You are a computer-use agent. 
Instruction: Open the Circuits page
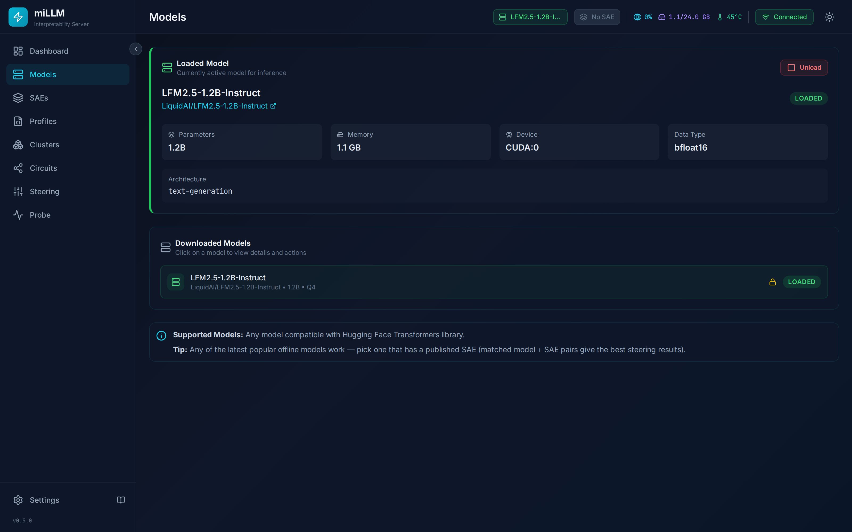click(x=68, y=168)
